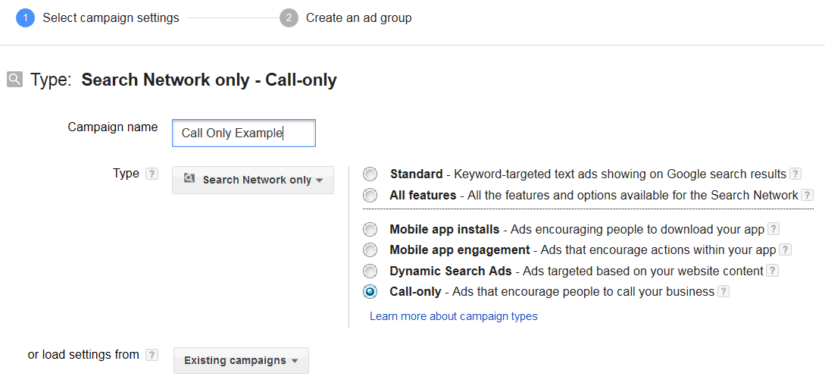The width and height of the screenshot is (825, 386).
Task: Click help icon beside Mobile app installs
Action: pos(773,229)
